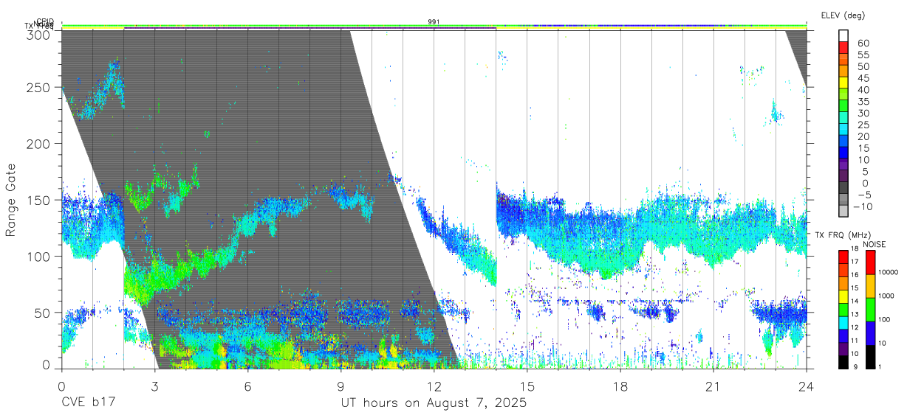Click the red segment of ELEV color bar
907x418 pixels.
(843, 48)
